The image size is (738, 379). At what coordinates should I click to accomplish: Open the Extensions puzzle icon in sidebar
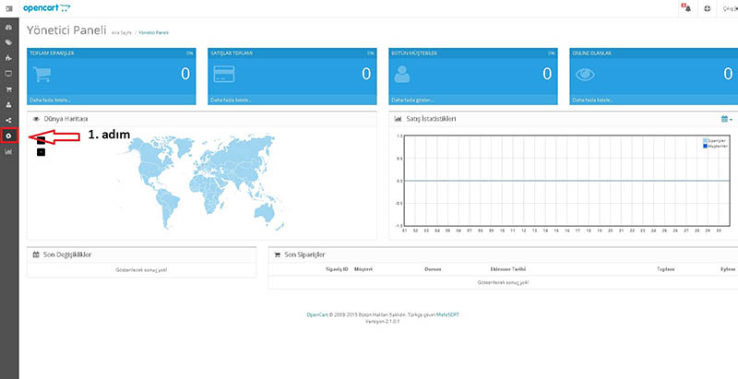[x=8, y=58]
